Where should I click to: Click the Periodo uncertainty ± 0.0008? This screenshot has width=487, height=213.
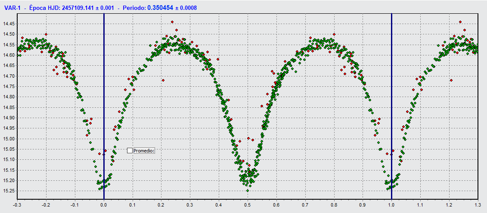point(186,8)
